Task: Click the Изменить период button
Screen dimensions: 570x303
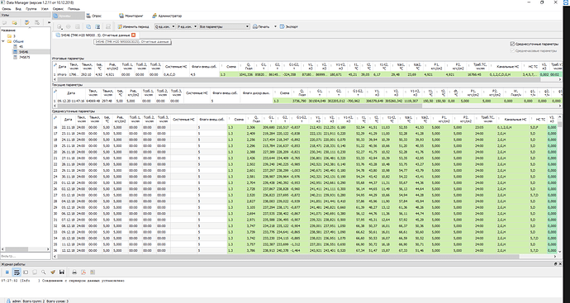Action: point(133,26)
